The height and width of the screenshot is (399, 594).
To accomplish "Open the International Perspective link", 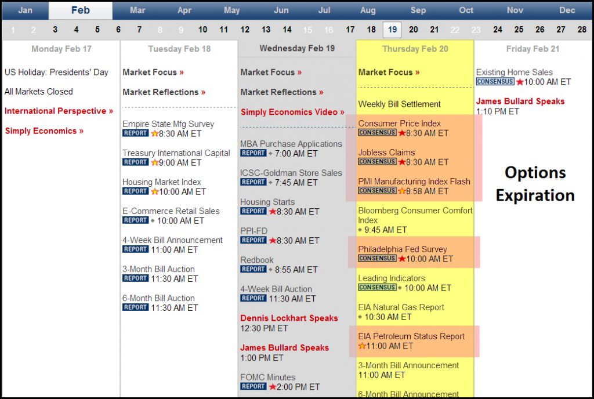I will (59, 111).
